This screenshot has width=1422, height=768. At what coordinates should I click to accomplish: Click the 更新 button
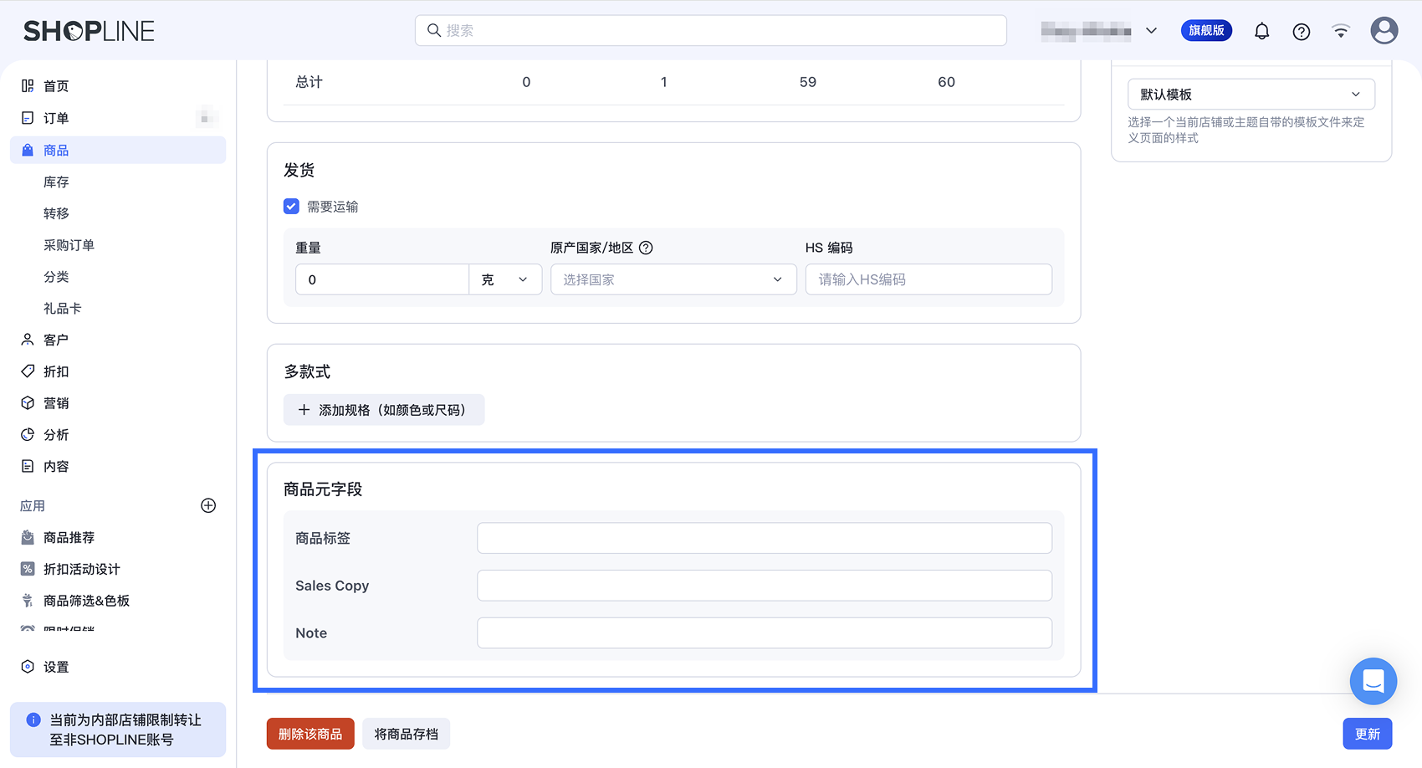tap(1368, 734)
